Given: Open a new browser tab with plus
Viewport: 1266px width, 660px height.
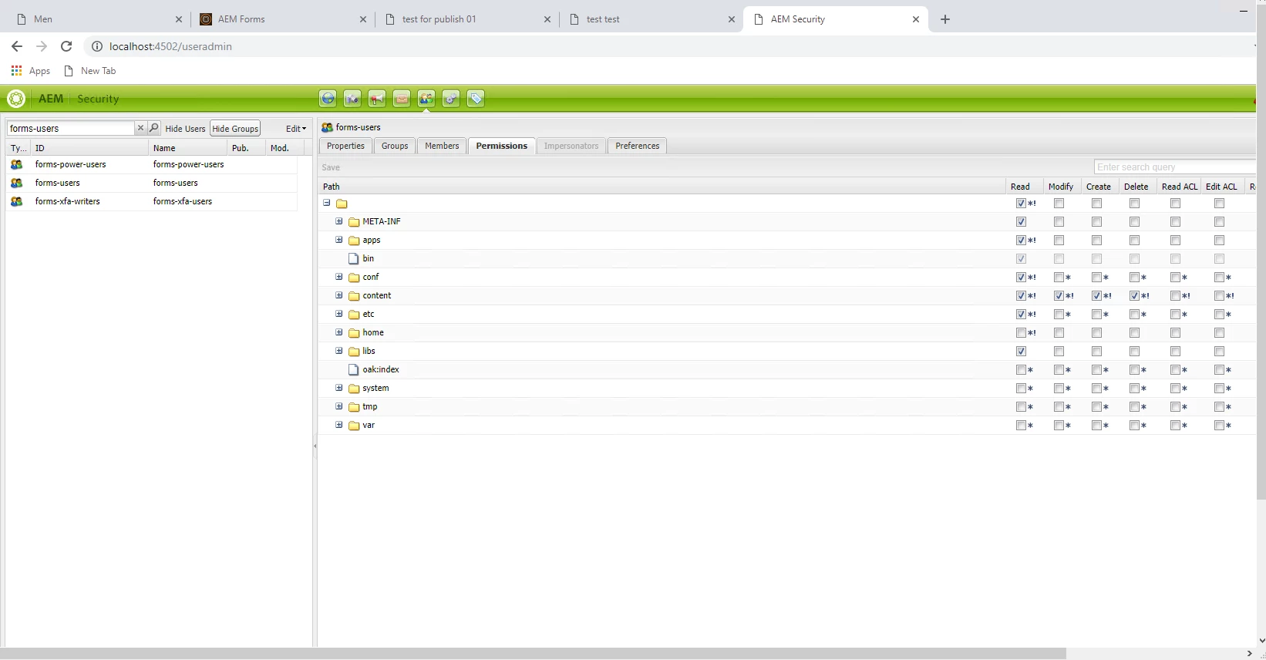Looking at the screenshot, I should coord(945,19).
